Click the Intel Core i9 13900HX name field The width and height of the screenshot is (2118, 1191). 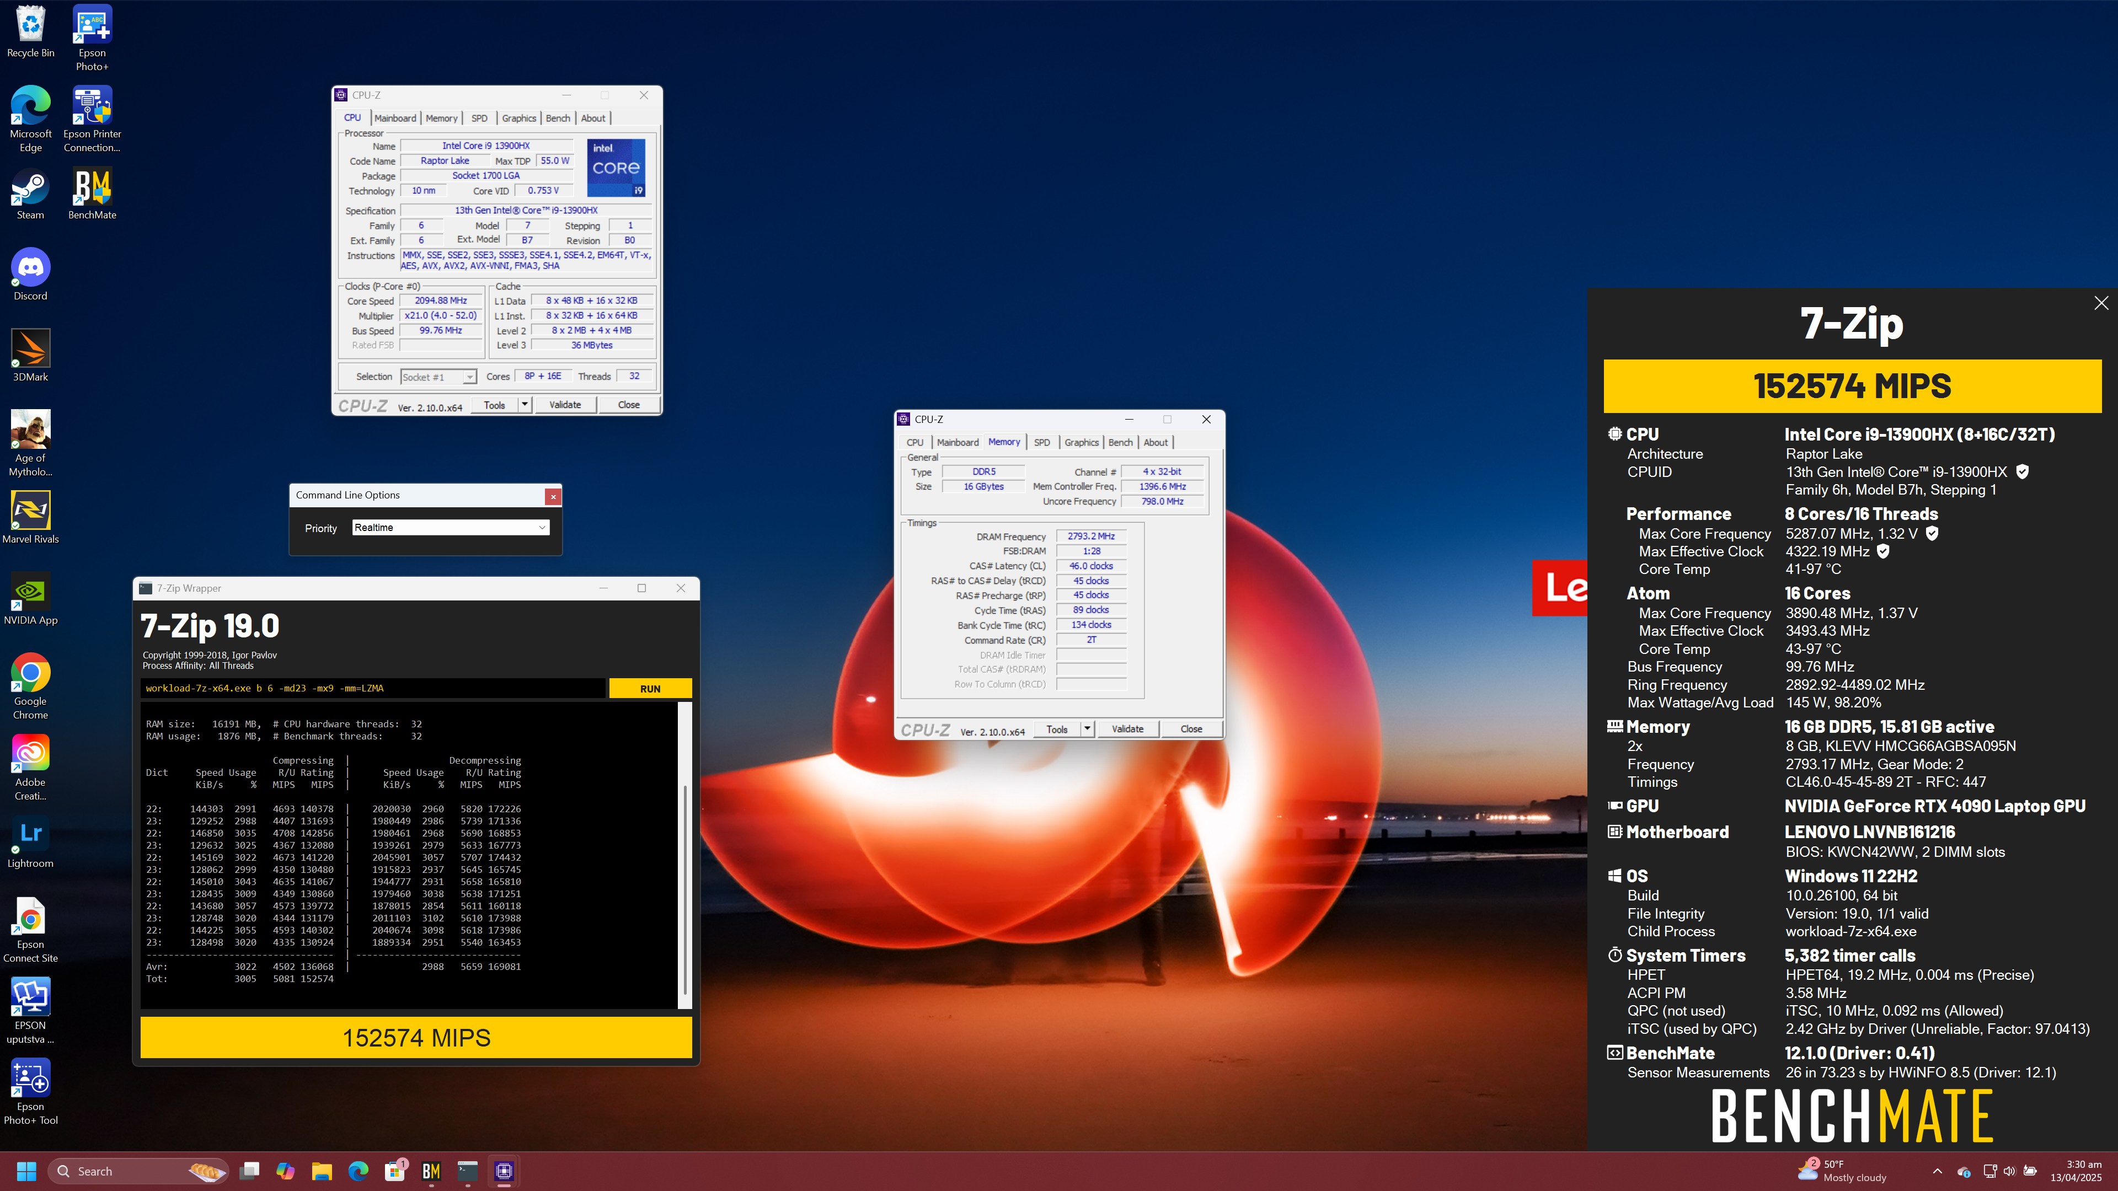(x=486, y=146)
